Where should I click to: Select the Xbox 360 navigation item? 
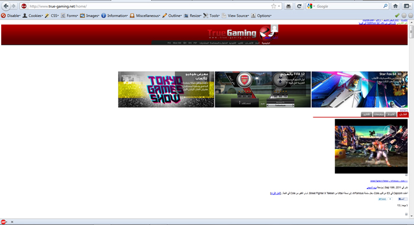point(177,43)
